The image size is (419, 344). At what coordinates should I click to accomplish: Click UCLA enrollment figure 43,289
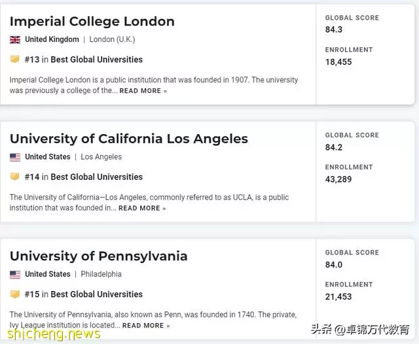[338, 179]
